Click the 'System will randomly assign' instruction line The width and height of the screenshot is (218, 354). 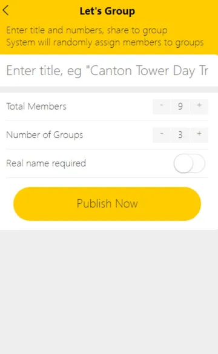[x=105, y=42]
